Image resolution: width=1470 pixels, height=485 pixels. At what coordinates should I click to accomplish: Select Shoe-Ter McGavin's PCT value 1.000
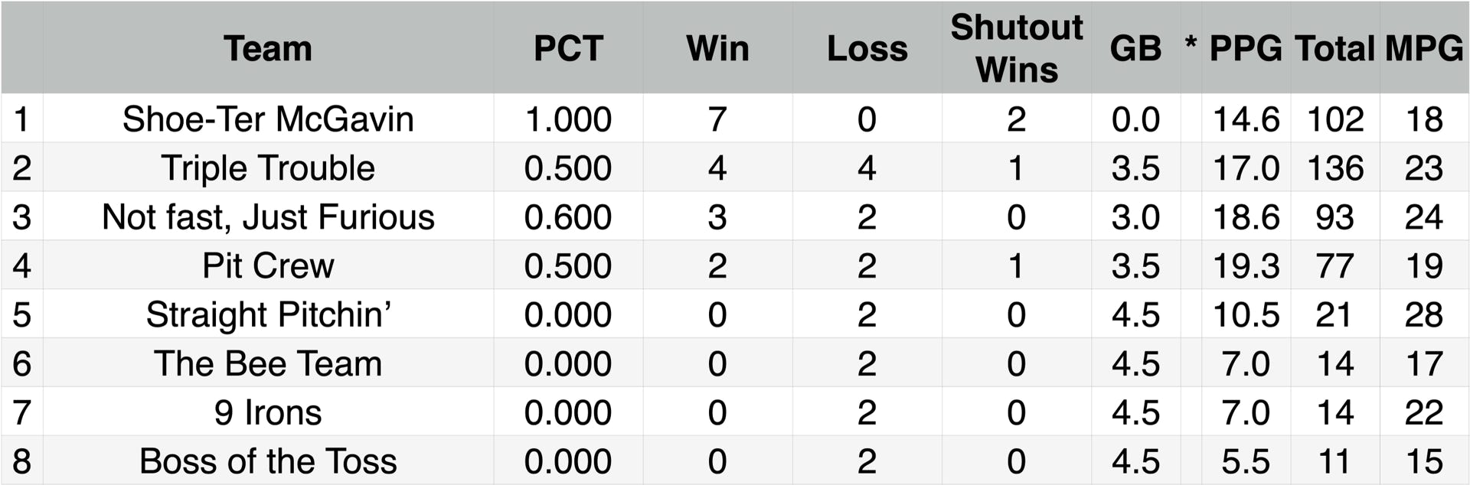click(x=568, y=119)
